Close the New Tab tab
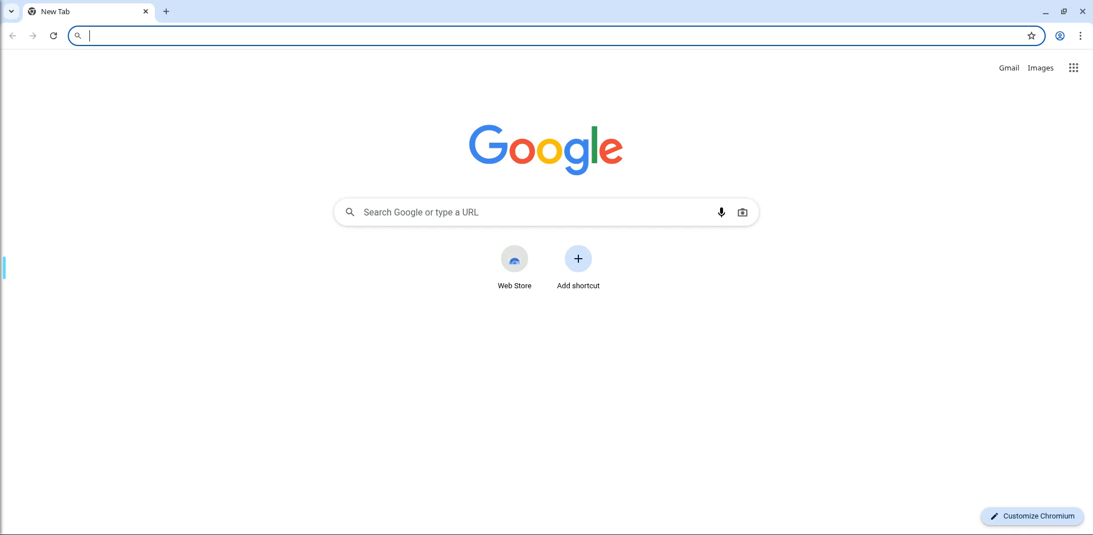 [146, 11]
